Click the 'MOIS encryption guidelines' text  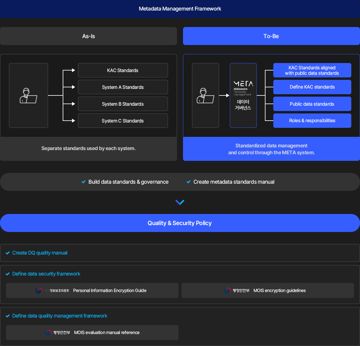click(x=280, y=290)
